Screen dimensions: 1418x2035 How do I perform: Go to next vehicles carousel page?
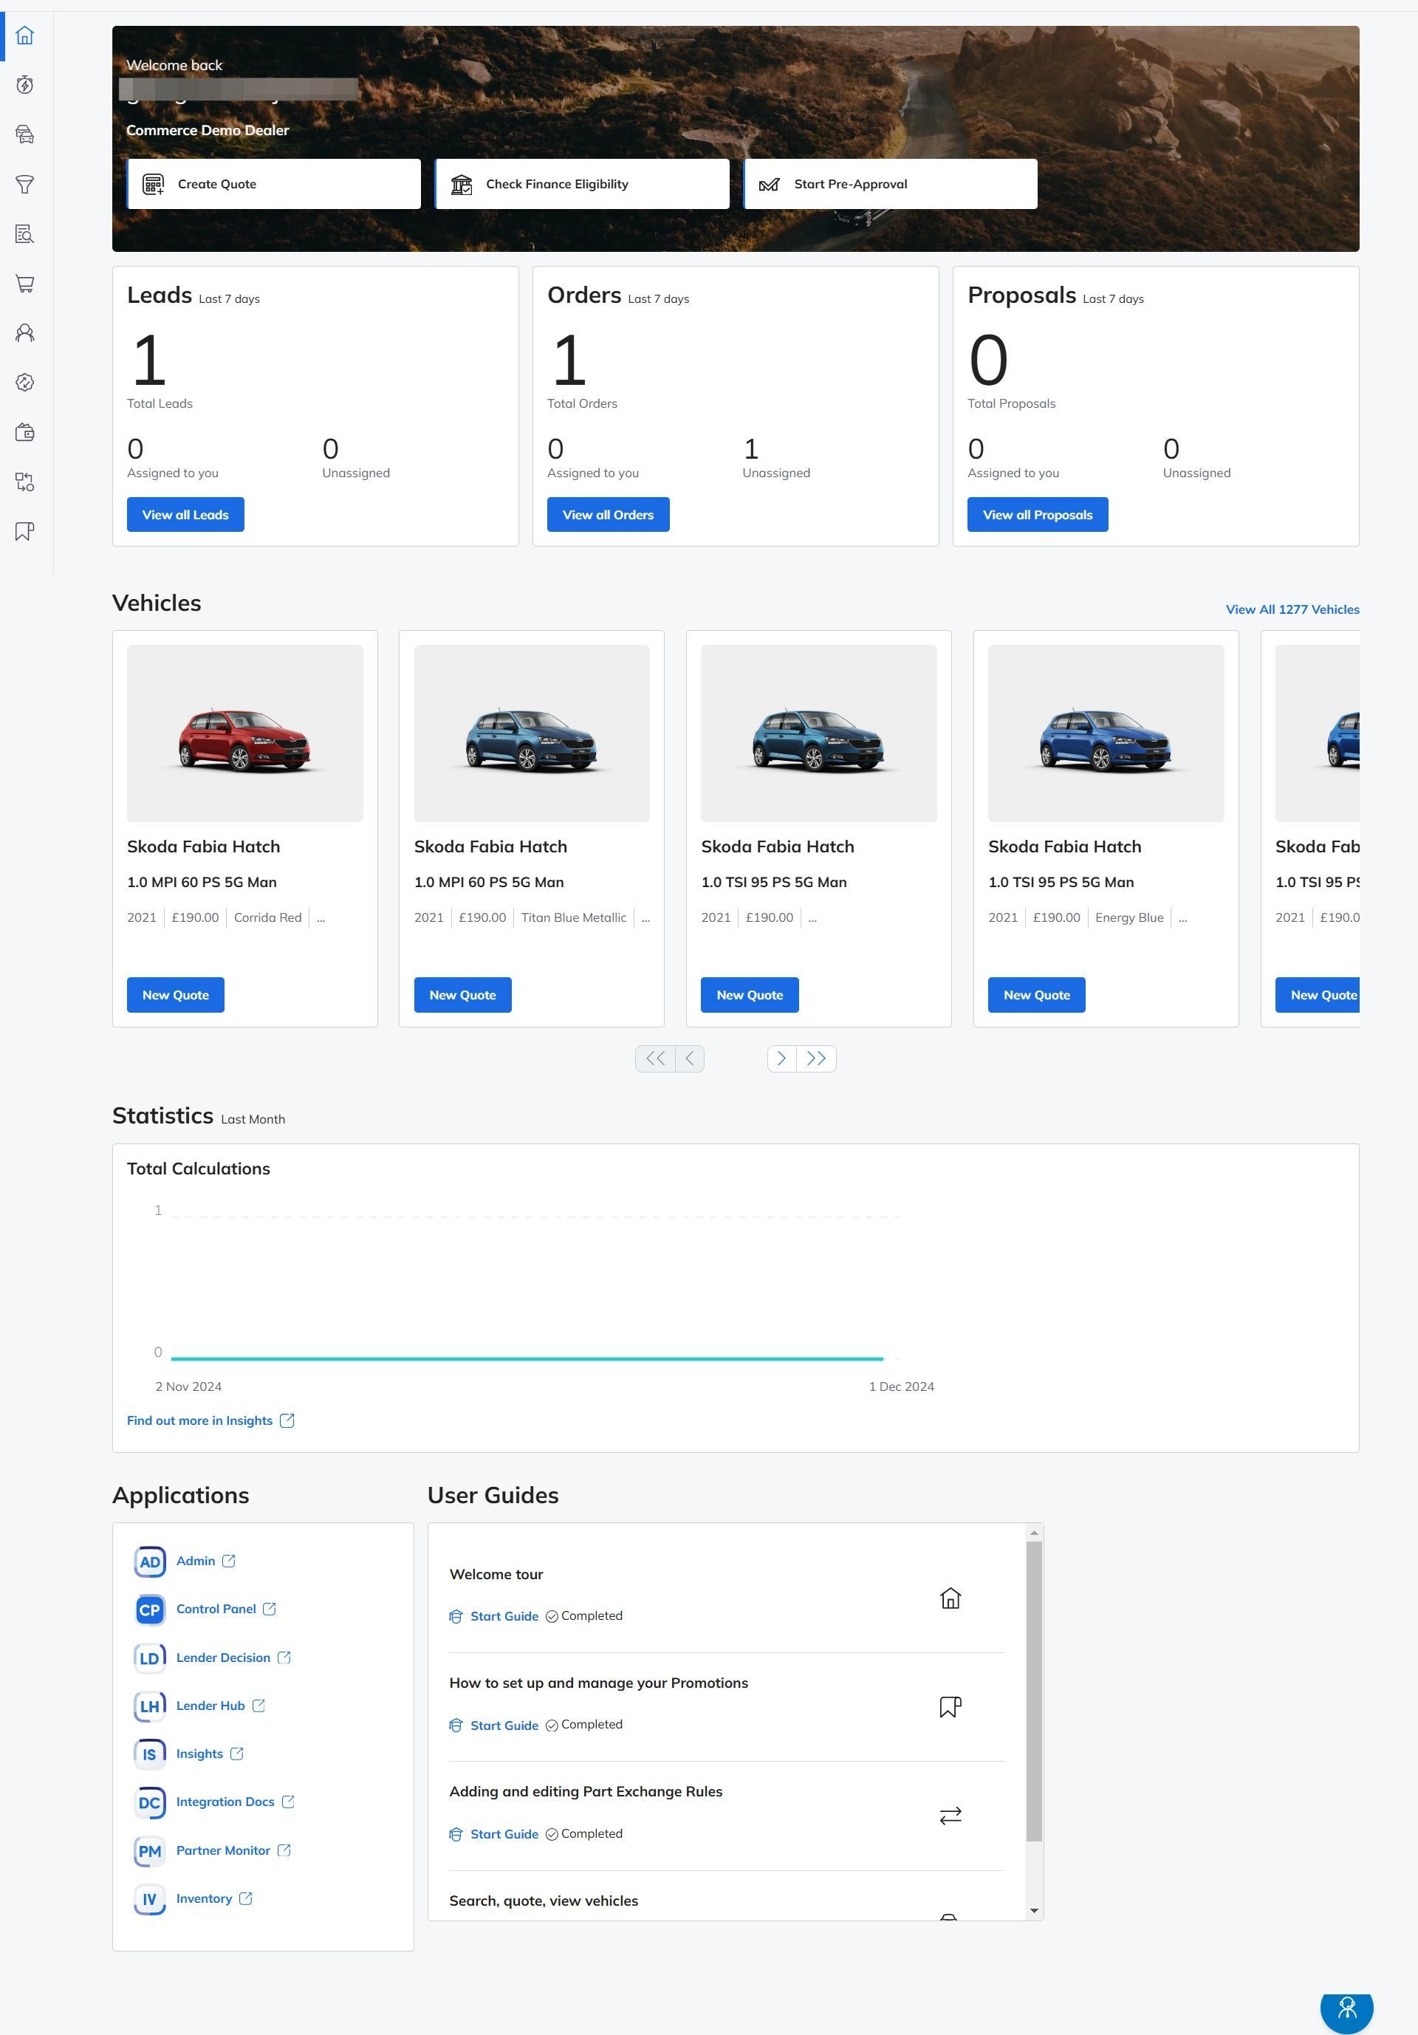click(781, 1058)
